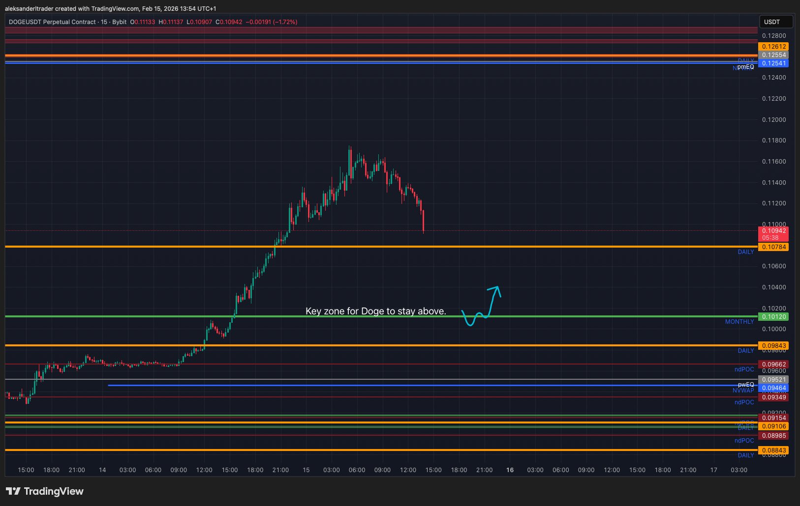Image resolution: width=800 pixels, height=506 pixels.
Task: Click the TradingView logo at the bottom
Action: (45, 491)
